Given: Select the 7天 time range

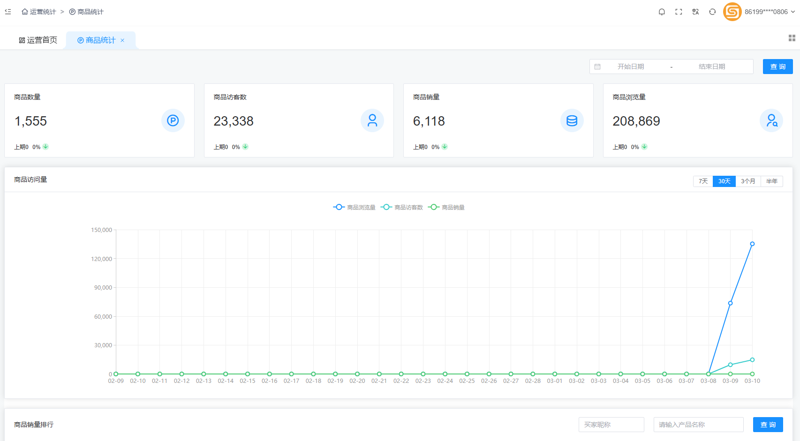Looking at the screenshot, I should (703, 181).
